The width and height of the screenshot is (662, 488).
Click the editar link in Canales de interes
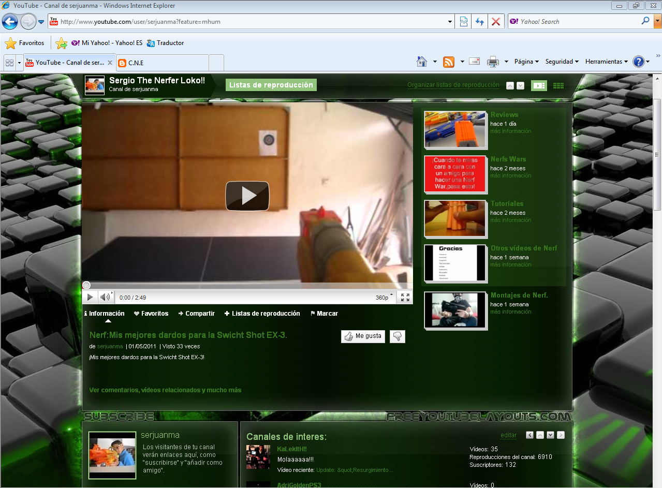[x=508, y=435]
